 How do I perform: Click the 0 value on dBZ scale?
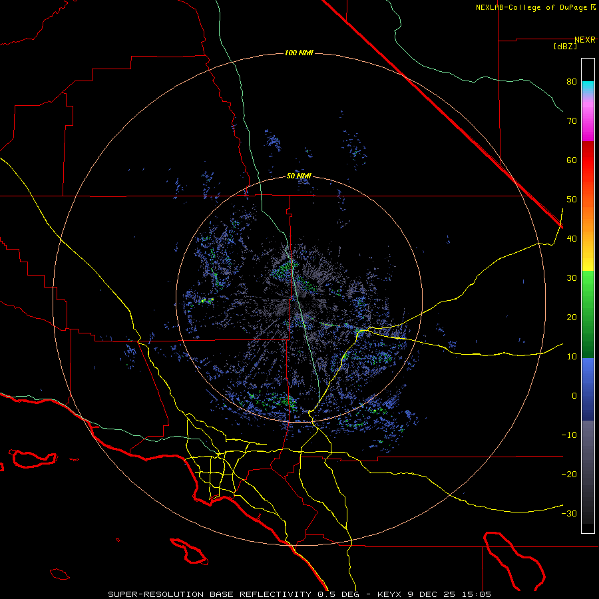click(574, 396)
